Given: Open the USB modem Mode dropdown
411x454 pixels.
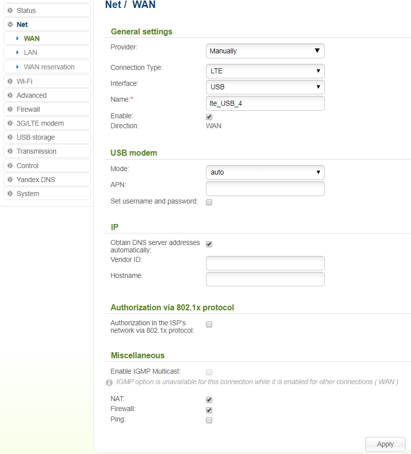Looking at the screenshot, I should (265, 172).
